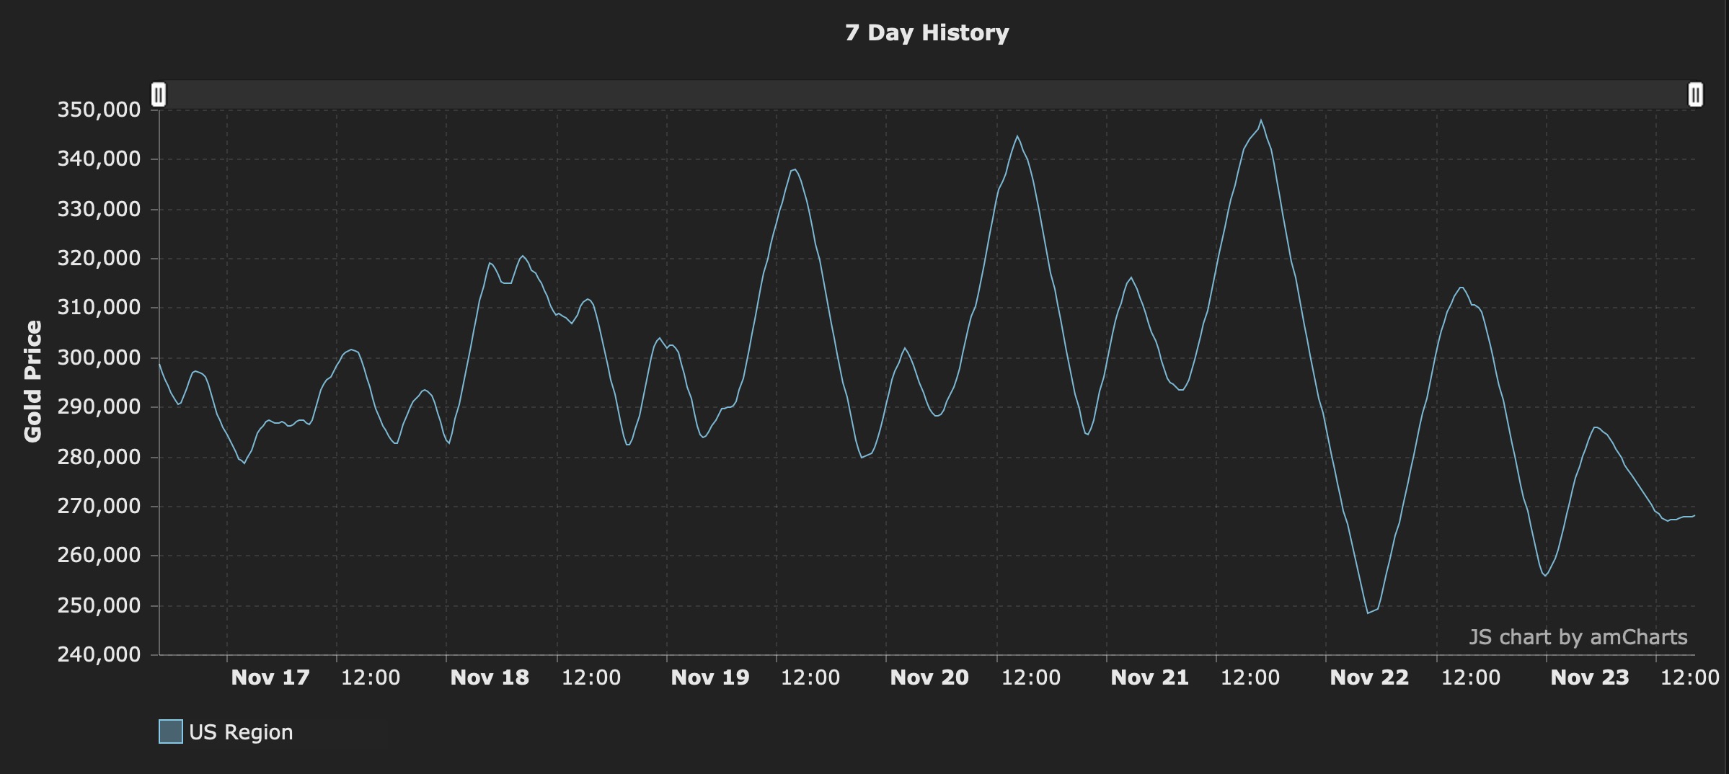Click the Gold Price axis title
This screenshot has height=774, width=1729.
coord(33,381)
